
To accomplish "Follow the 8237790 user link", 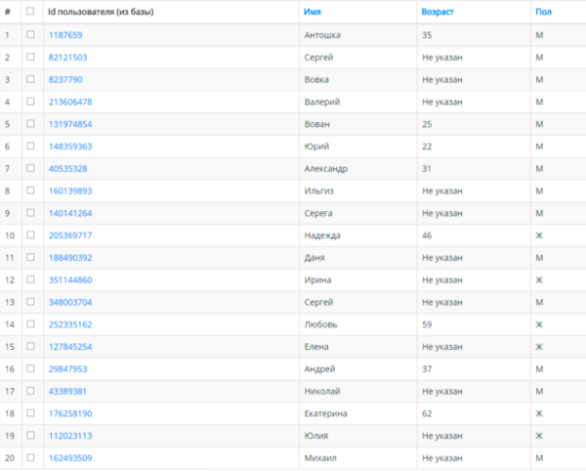I will coord(65,79).
